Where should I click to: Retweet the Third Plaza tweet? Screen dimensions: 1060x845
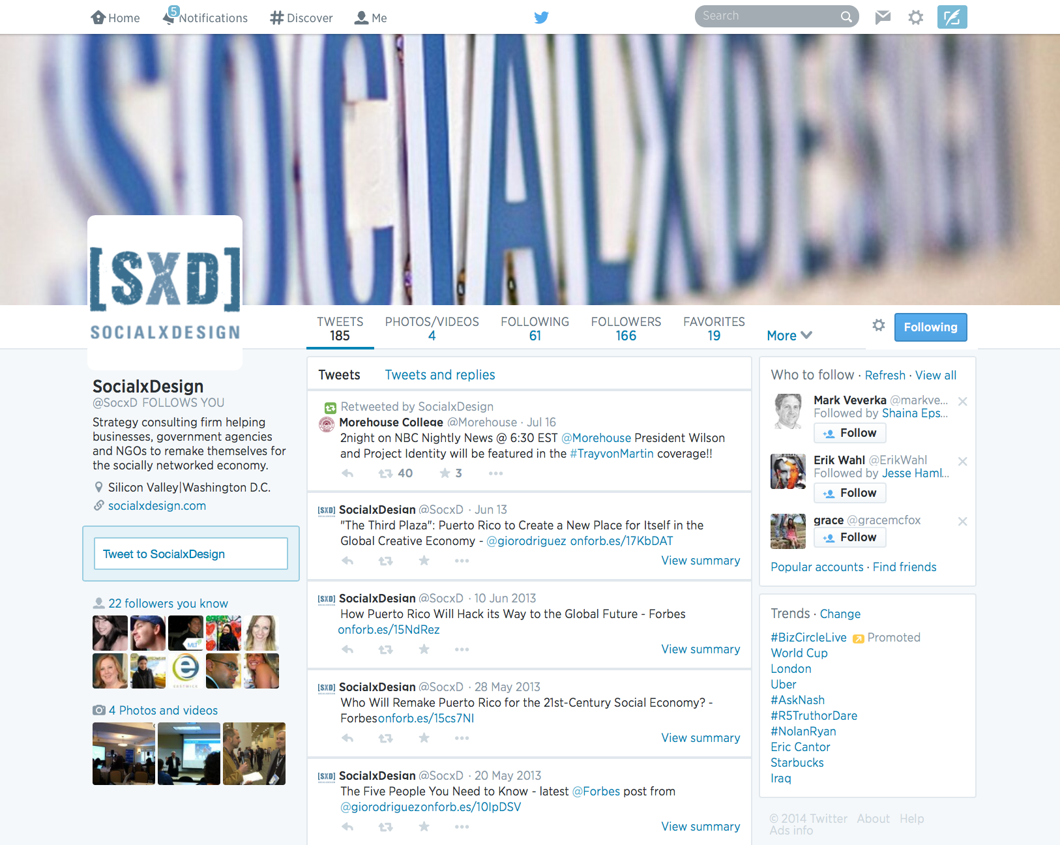click(386, 561)
